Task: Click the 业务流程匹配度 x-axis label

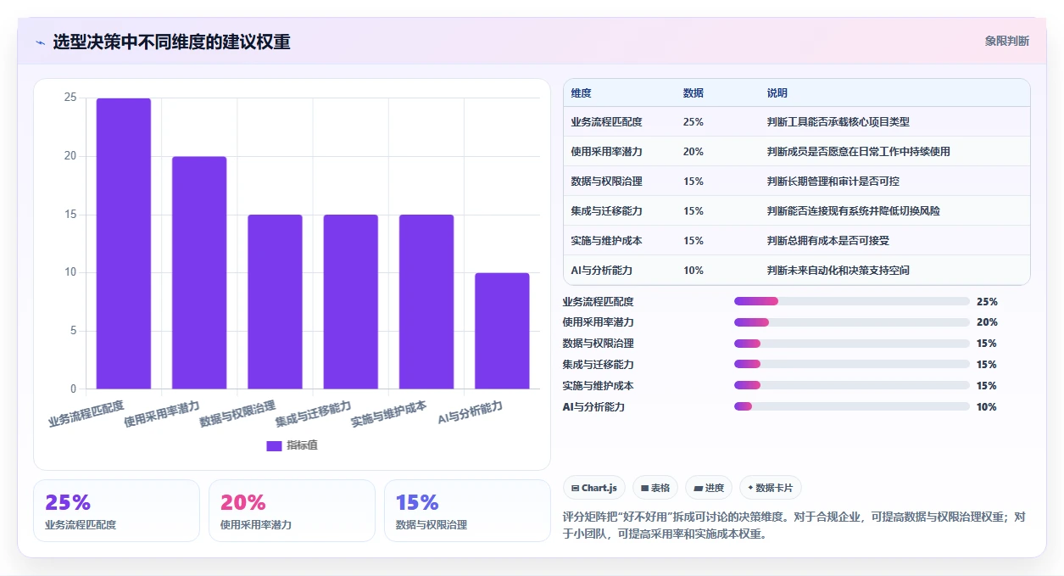Action: pyautogui.click(x=86, y=413)
